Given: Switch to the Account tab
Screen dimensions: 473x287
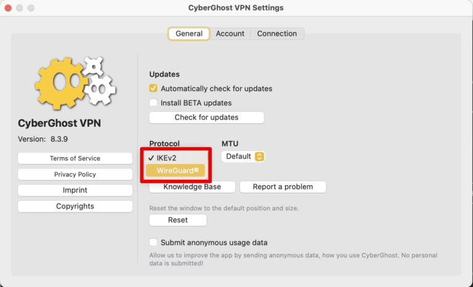Looking at the screenshot, I should (230, 34).
